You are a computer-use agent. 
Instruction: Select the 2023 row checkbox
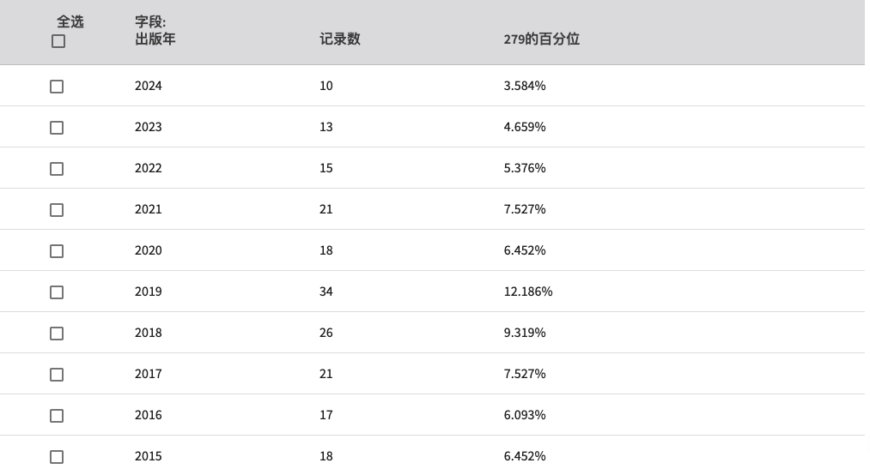[x=57, y=128]
